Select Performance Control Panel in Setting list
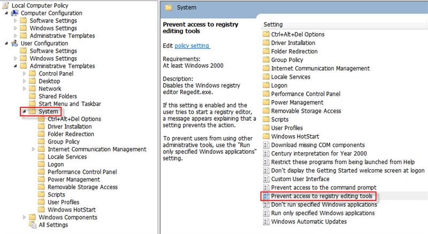The width and height of the screenshot is (428, 234). coord(305,93)
